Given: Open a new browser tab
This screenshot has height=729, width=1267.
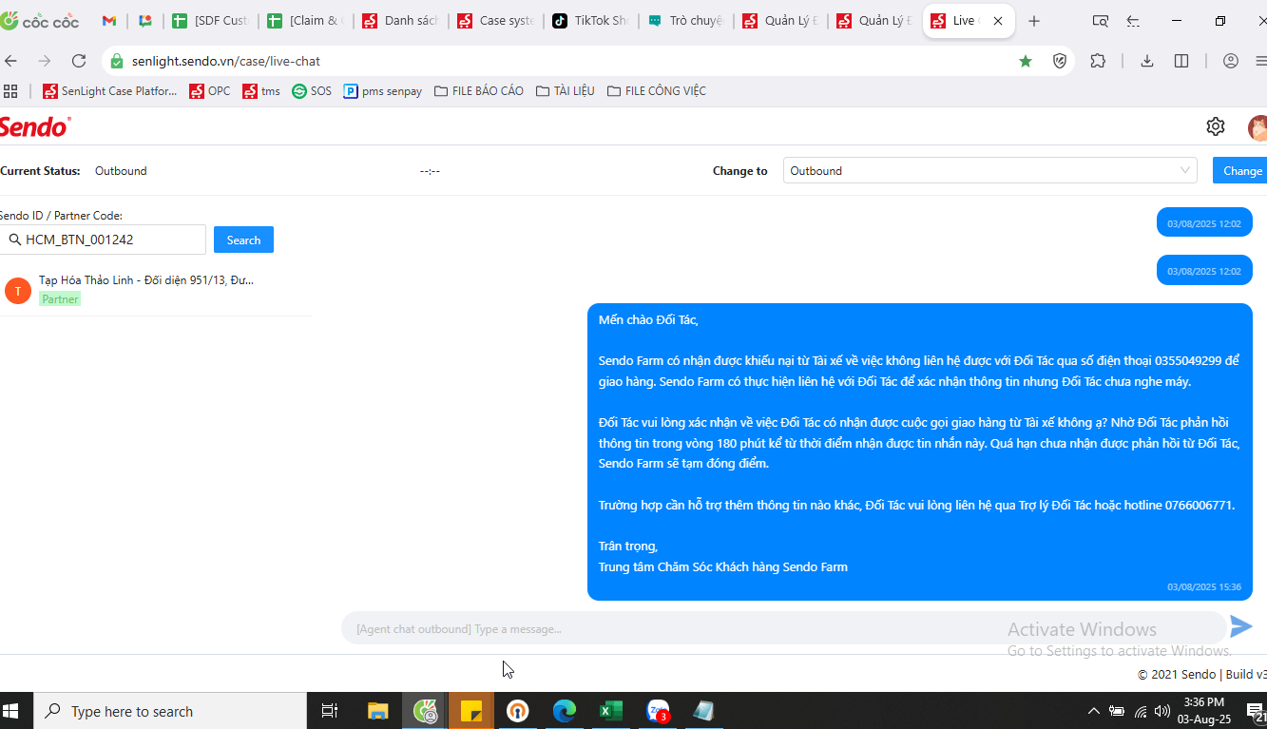Looking at the screenshot, I should pyautogui.click(x=1034, y=21).
